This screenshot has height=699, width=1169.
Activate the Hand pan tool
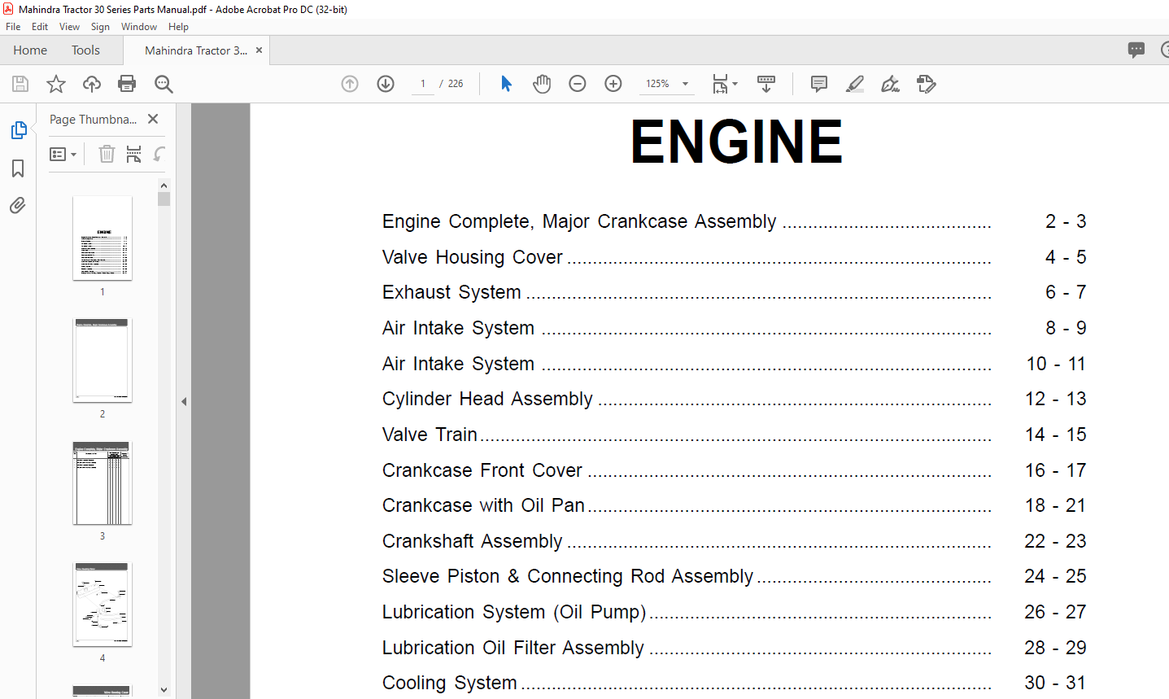[x=542, y=84]
